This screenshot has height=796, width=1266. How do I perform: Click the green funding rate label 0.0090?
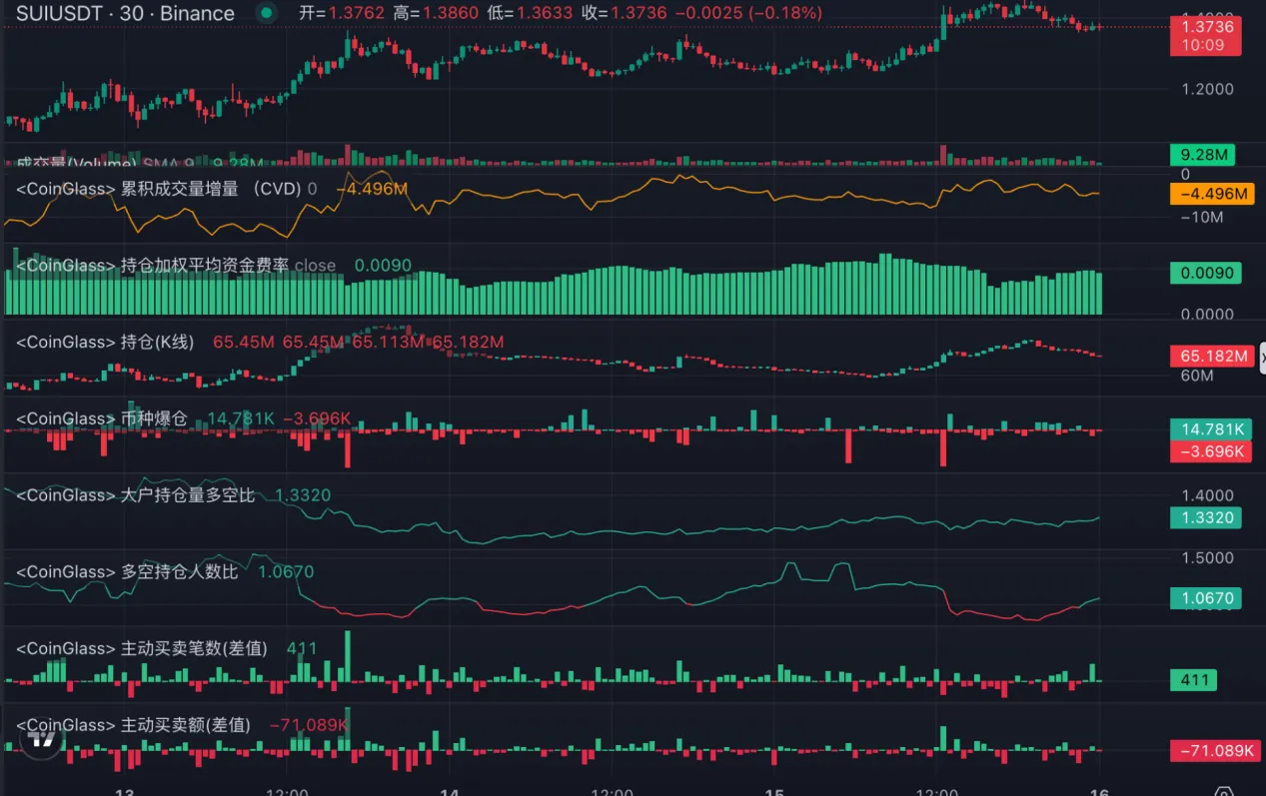[1205, 273]
